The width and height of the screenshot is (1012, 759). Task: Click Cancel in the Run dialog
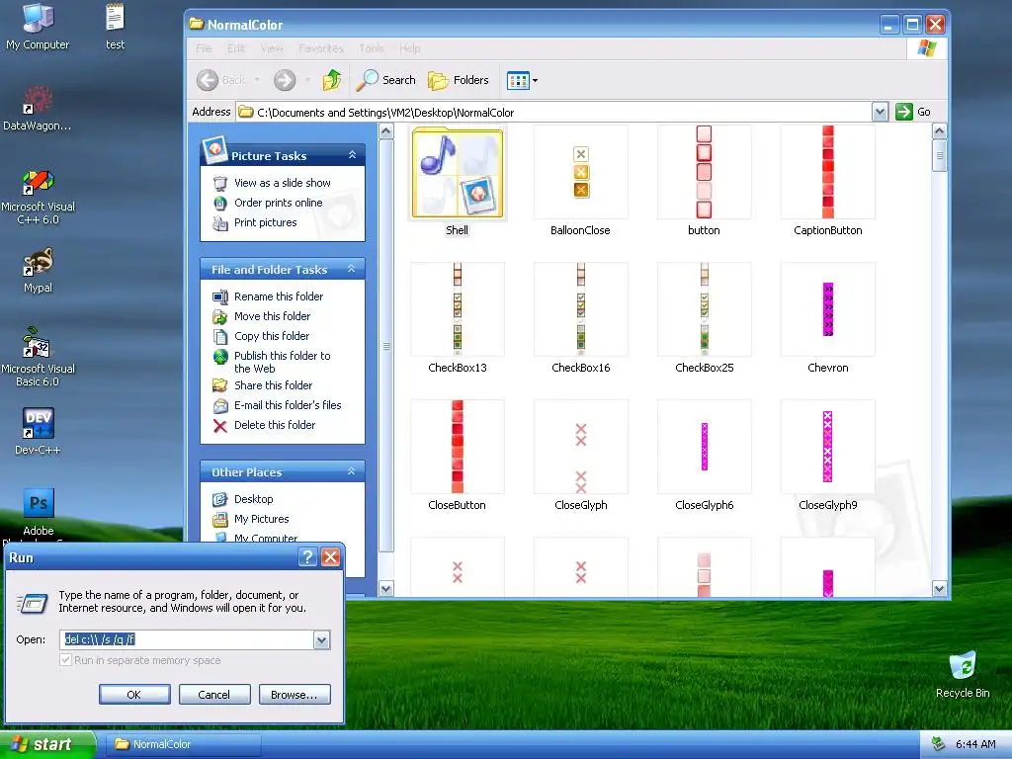(214, 695)
